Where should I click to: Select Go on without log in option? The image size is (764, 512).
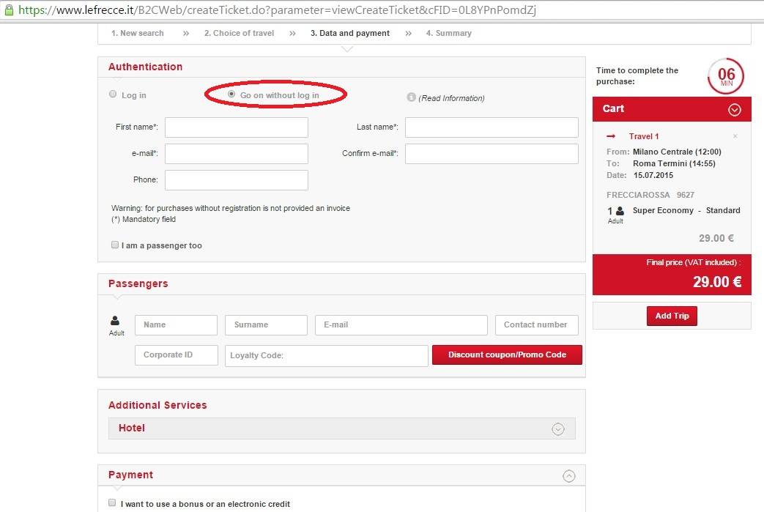(232, 94)
